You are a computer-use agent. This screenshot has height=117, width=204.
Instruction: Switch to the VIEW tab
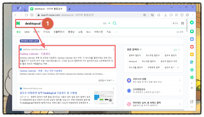[27, 32]
